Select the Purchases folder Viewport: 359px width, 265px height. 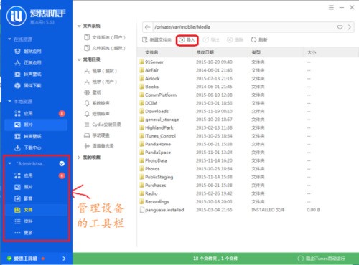point(153,185)
